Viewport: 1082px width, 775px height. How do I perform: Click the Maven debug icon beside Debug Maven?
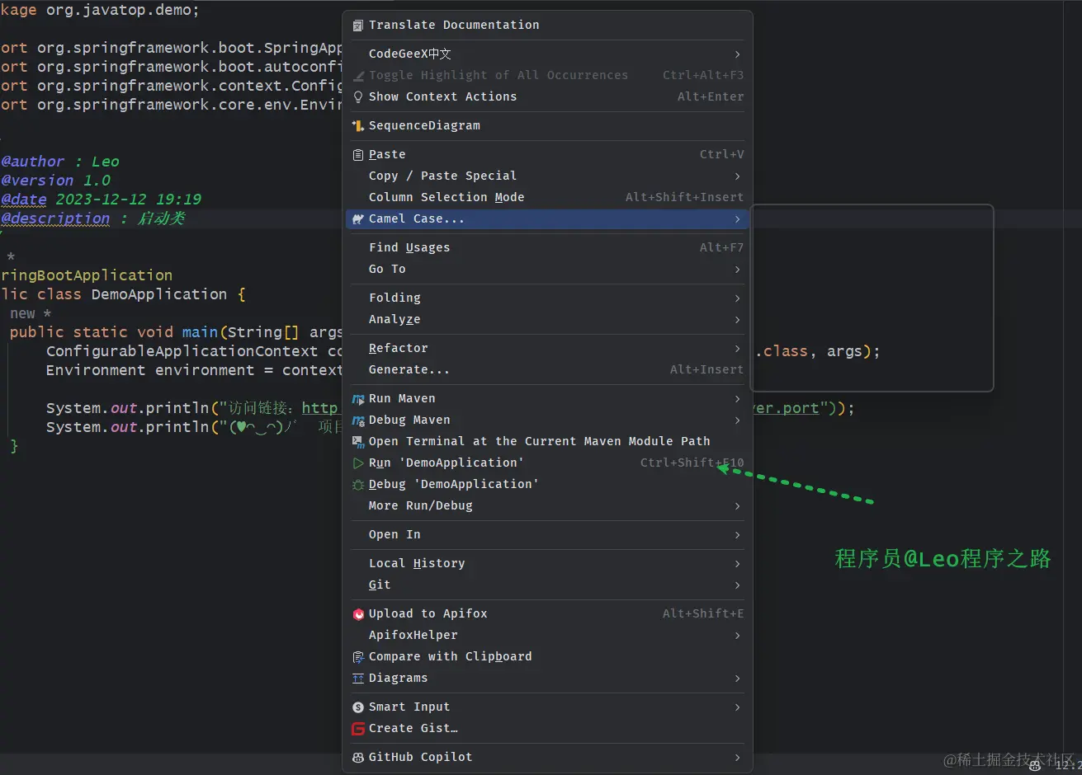coord(357,420)
